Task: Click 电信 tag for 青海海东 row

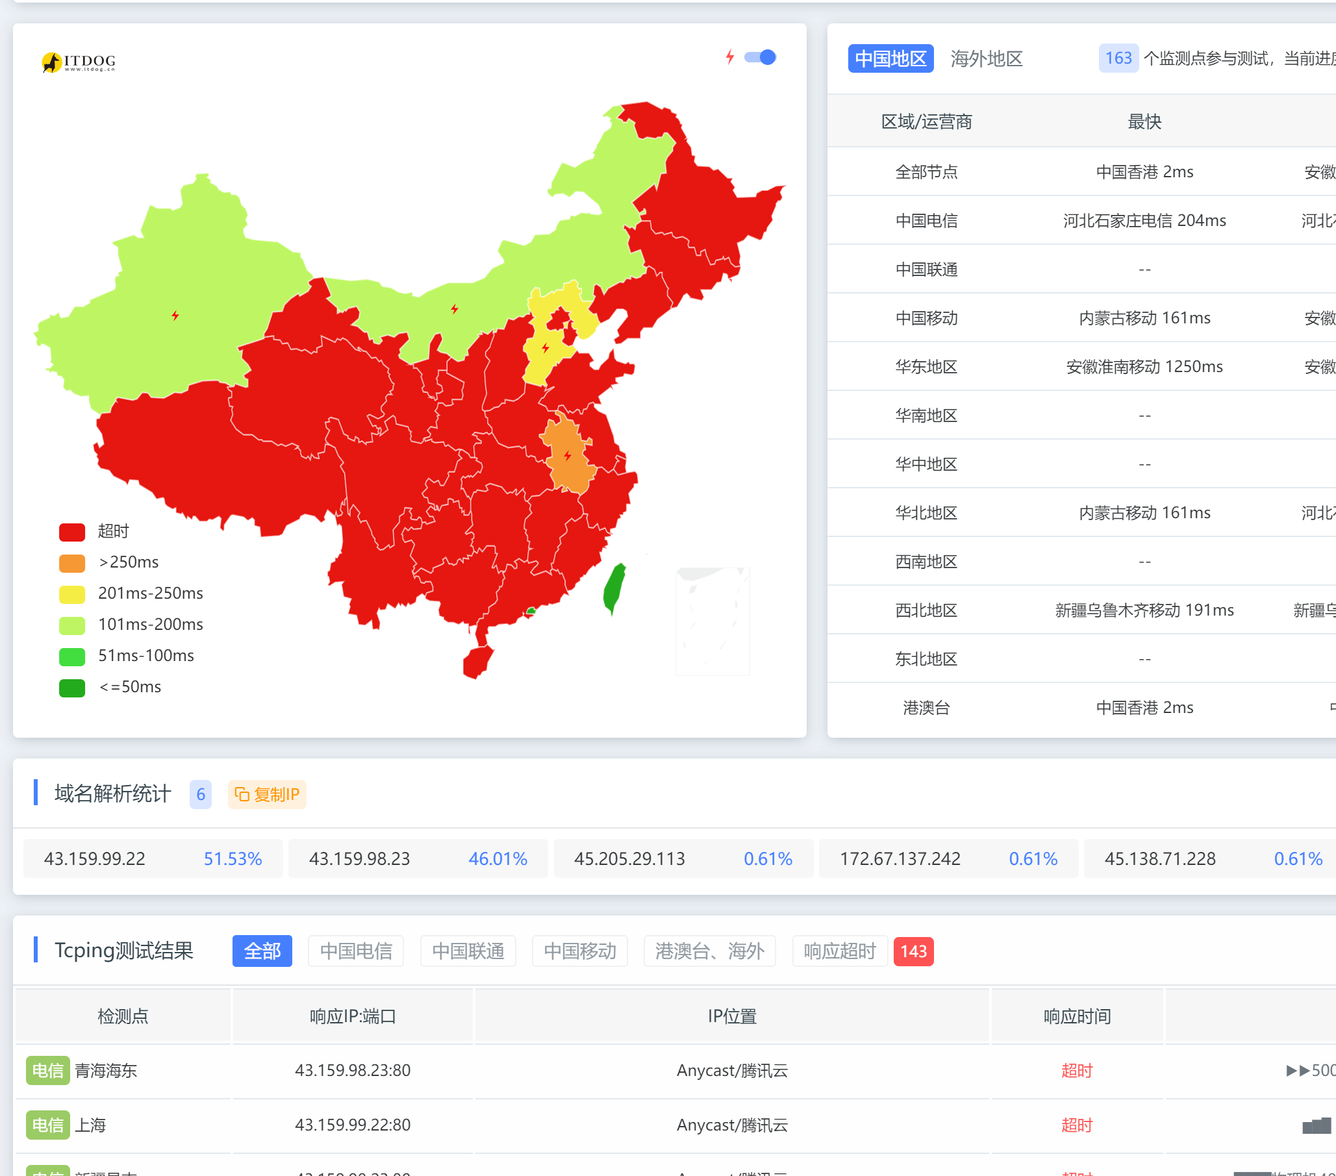Action: [x=47, y=1070]
